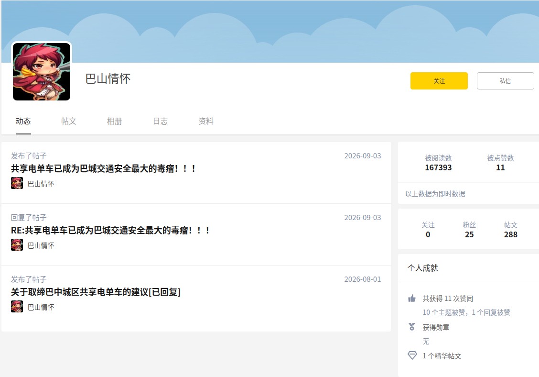Click author name 巴山情怀 under the RE: reply

[x=41, y=245]
